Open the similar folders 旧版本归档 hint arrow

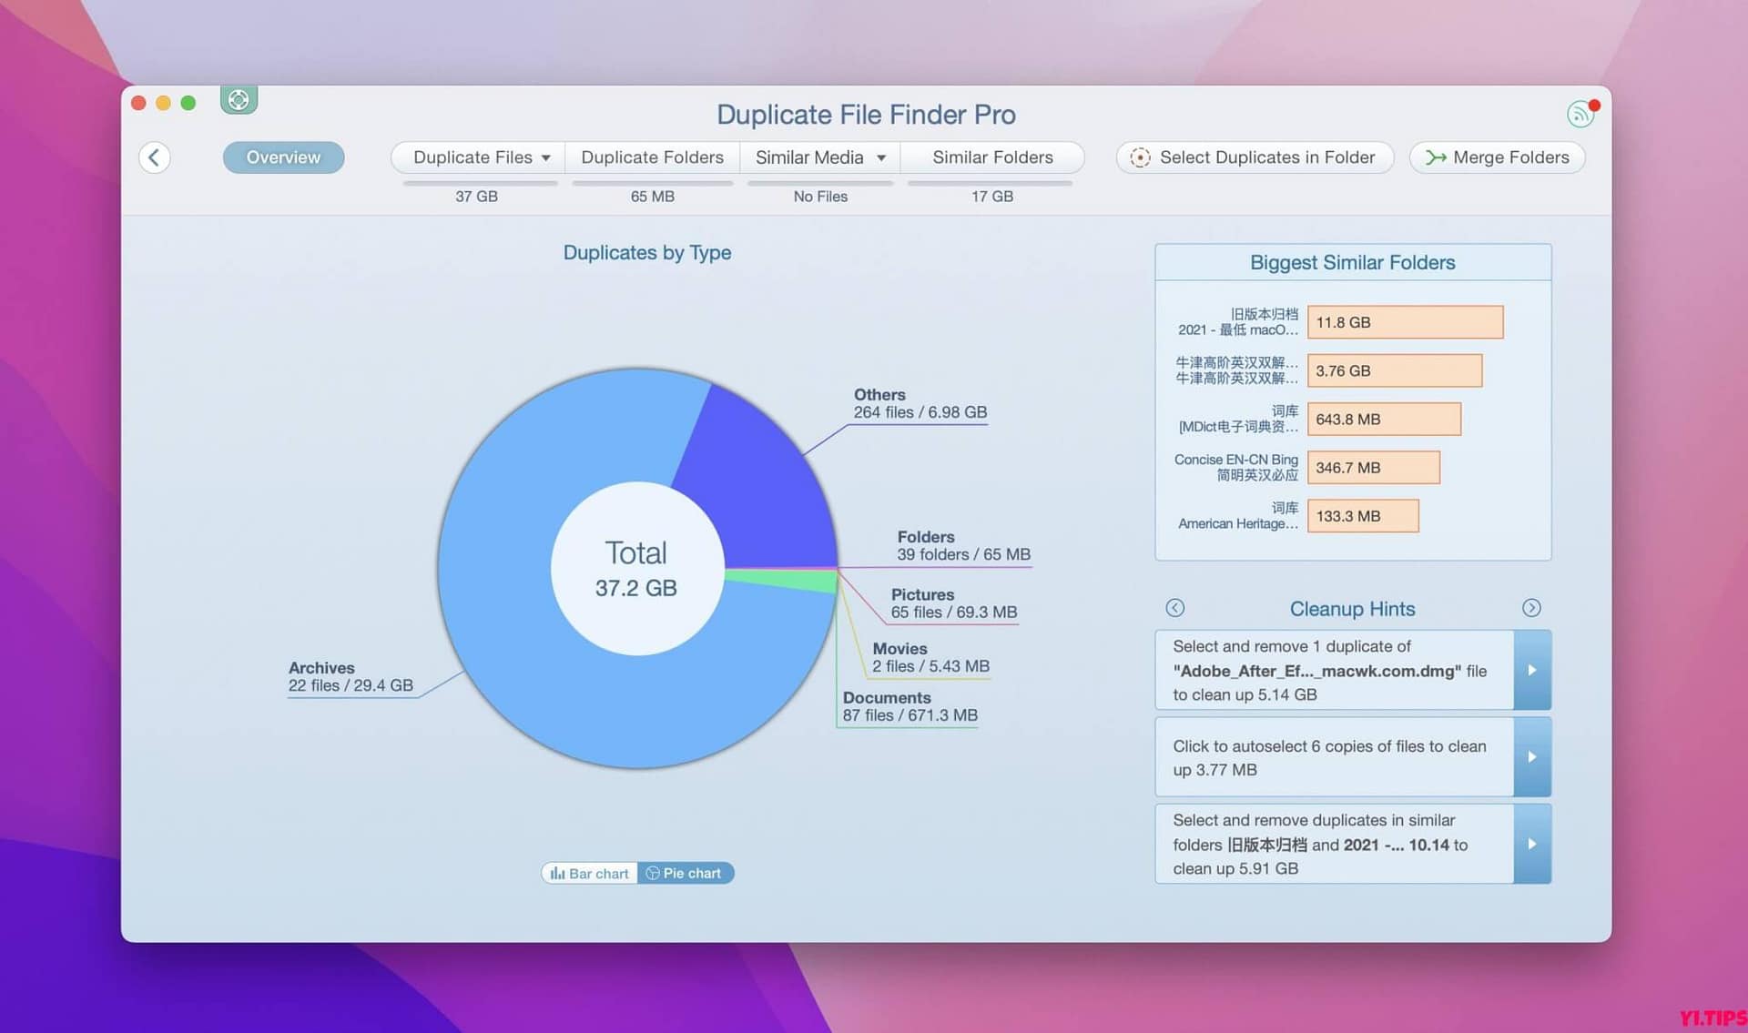click(1532, 844)
